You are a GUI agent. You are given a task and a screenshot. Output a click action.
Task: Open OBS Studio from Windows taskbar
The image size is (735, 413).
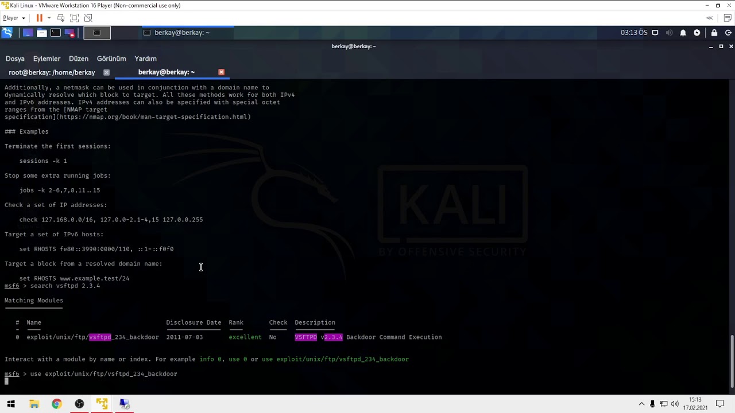click(79, 404)
